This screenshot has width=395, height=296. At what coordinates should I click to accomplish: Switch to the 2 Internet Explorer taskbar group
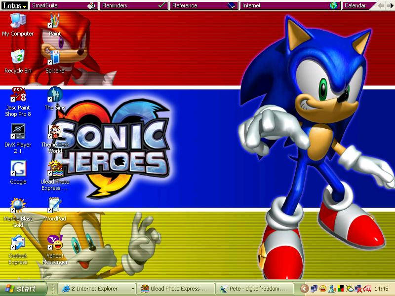[97, 289]
